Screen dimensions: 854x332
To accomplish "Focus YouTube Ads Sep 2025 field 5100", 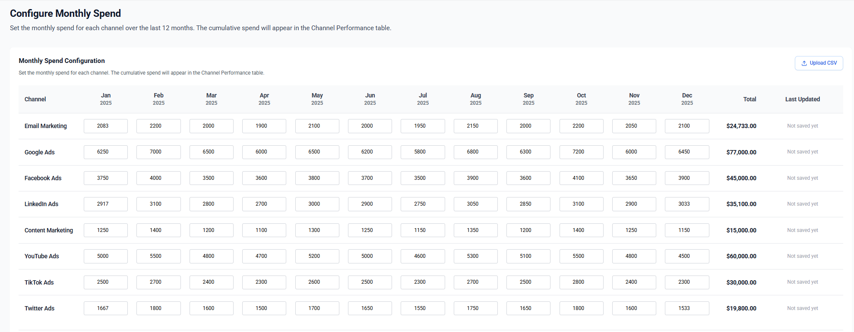I will click(528, 256).
